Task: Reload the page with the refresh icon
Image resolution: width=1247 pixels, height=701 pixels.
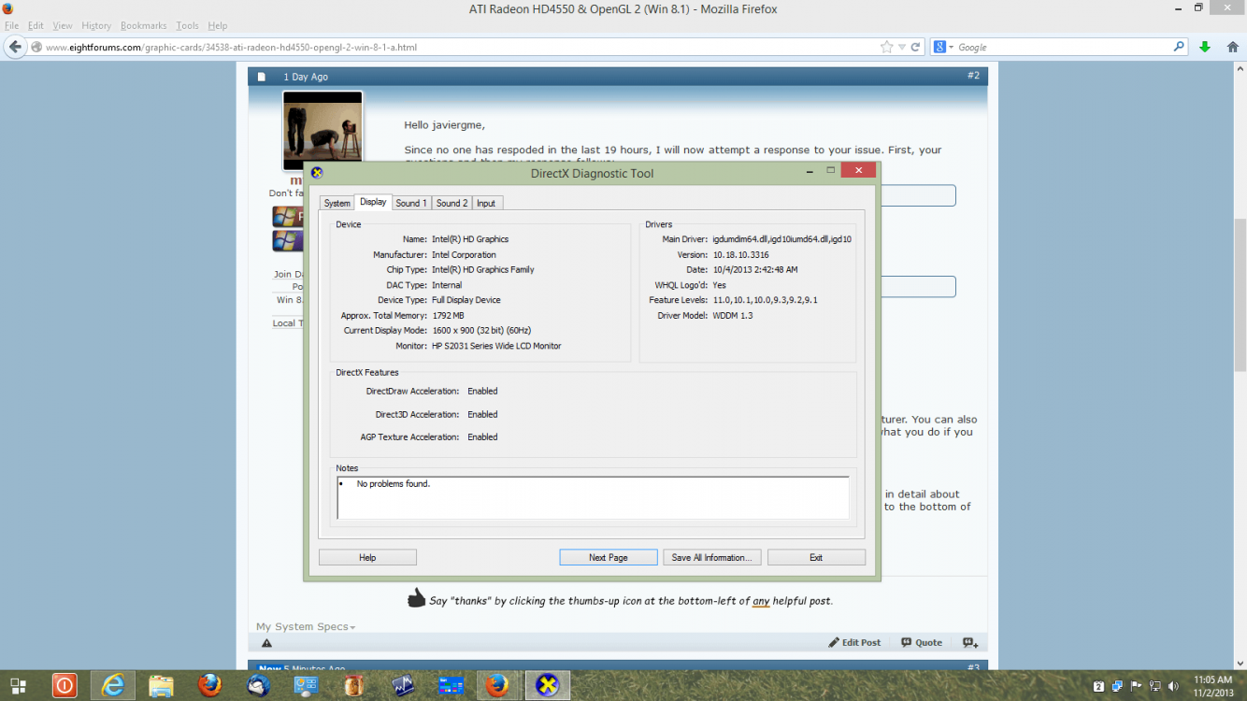Action: click(x=916, y=47)
